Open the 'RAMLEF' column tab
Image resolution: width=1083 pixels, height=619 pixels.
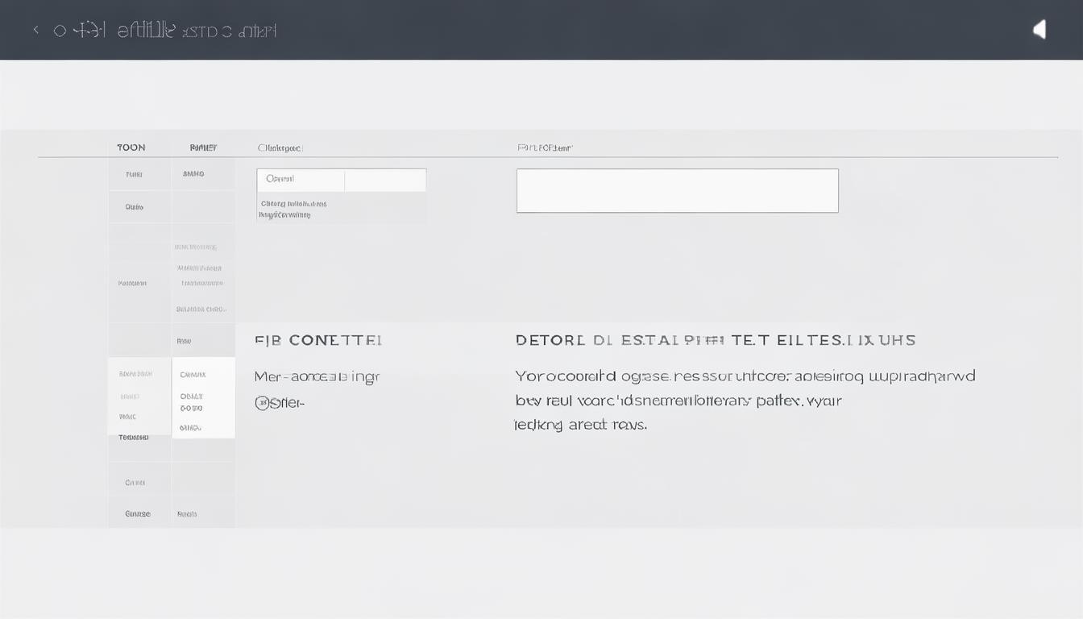click(203, 147)
